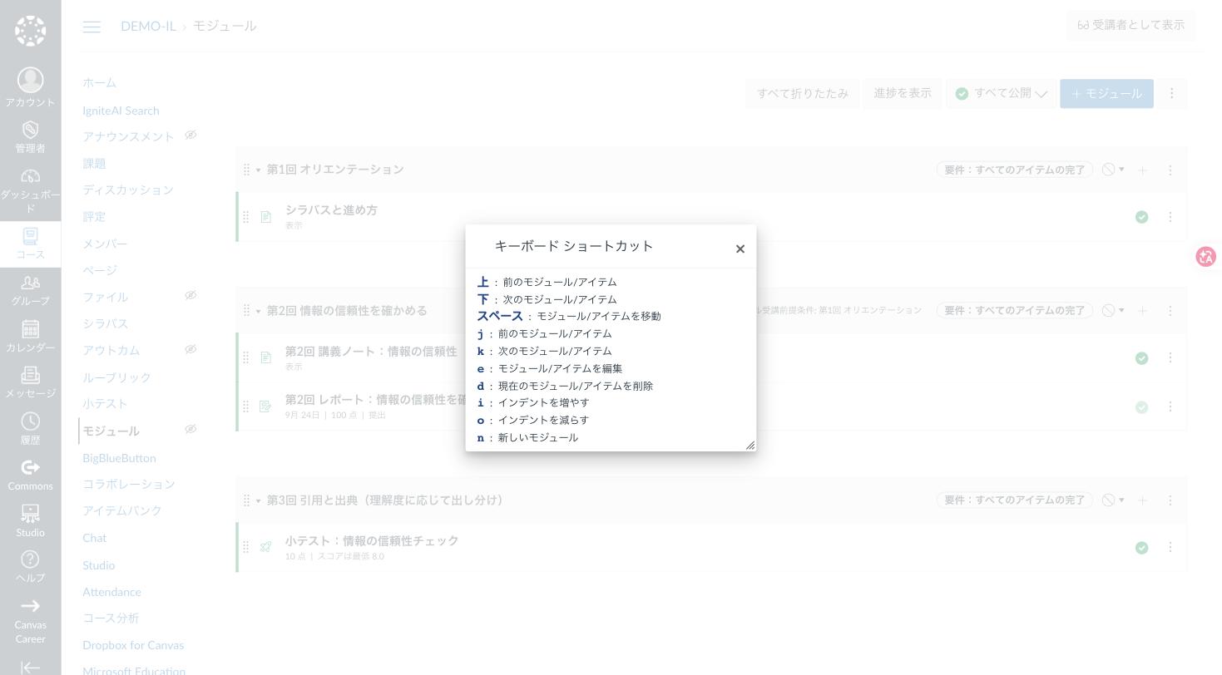Open 課題 in course navigation
Image resolution: width=1222 pixels, height=675 pixels.
coord(94,164)
